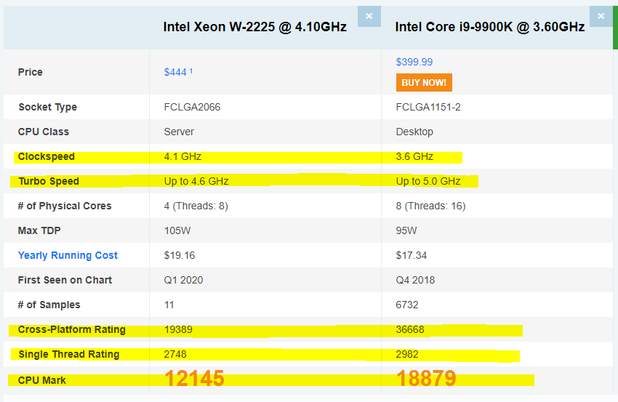The width and height of the screenshot is (618, 402).
Task: Select the 8 (Threads: 16) value
Action: (430, 206)
